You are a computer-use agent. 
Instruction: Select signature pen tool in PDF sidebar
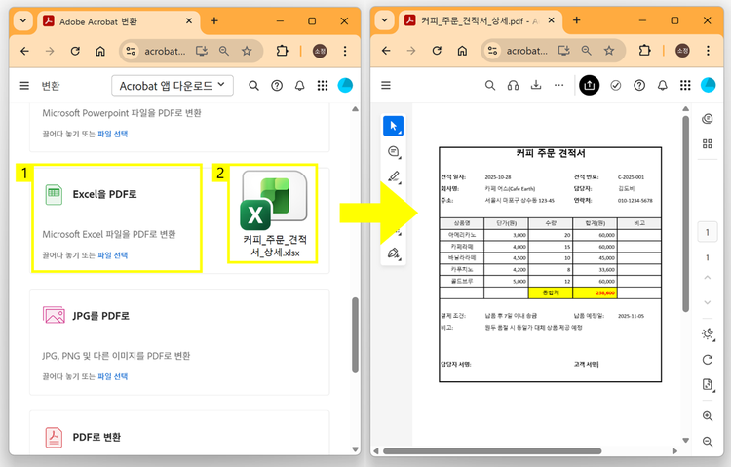(x=394, y=253)
